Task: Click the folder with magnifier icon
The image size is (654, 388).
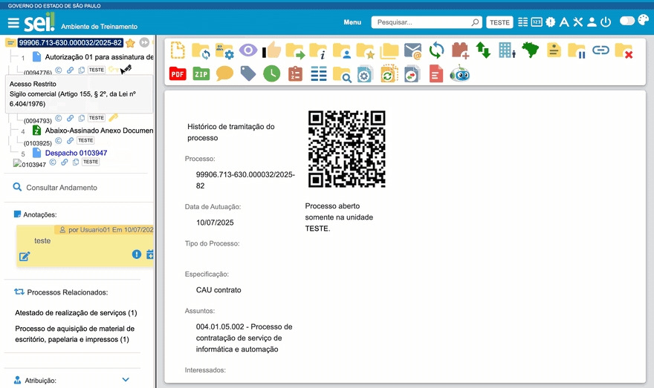Action: click(x=342, y=74)
